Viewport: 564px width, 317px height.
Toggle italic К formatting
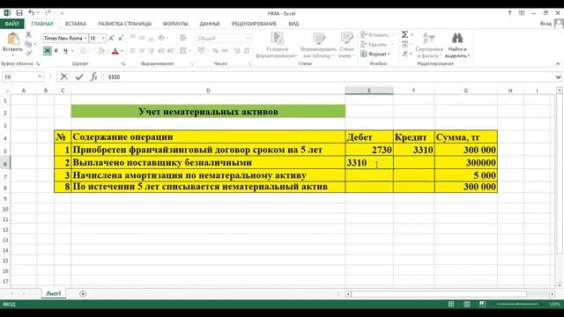56,51
